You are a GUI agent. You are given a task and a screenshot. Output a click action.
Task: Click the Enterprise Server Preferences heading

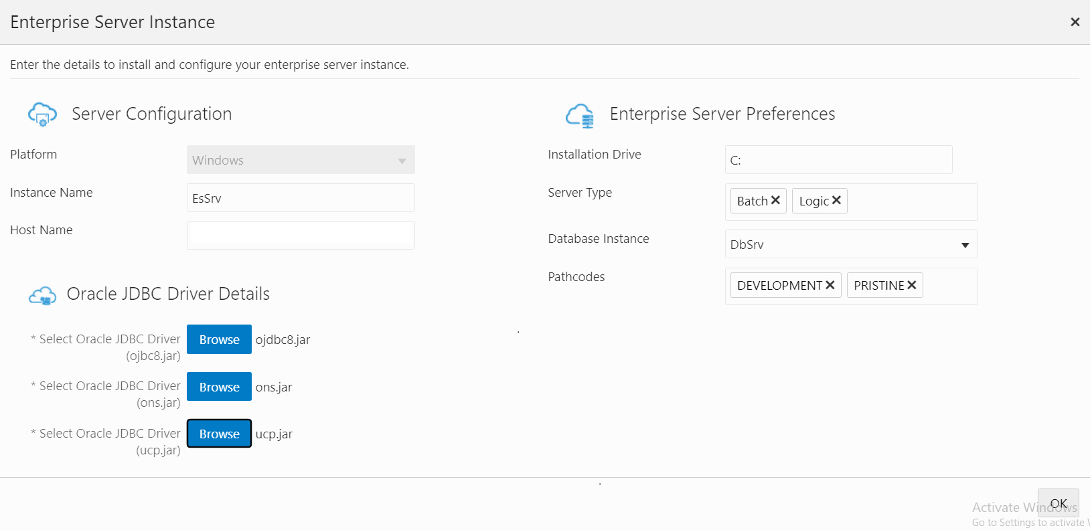pos(722,114)
